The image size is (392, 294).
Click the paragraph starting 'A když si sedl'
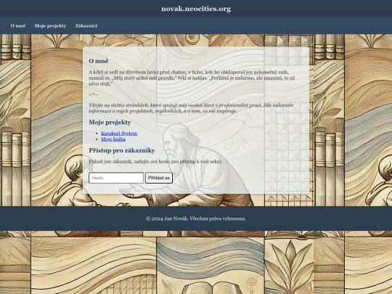pyautogui.click(x=192, y=78)
